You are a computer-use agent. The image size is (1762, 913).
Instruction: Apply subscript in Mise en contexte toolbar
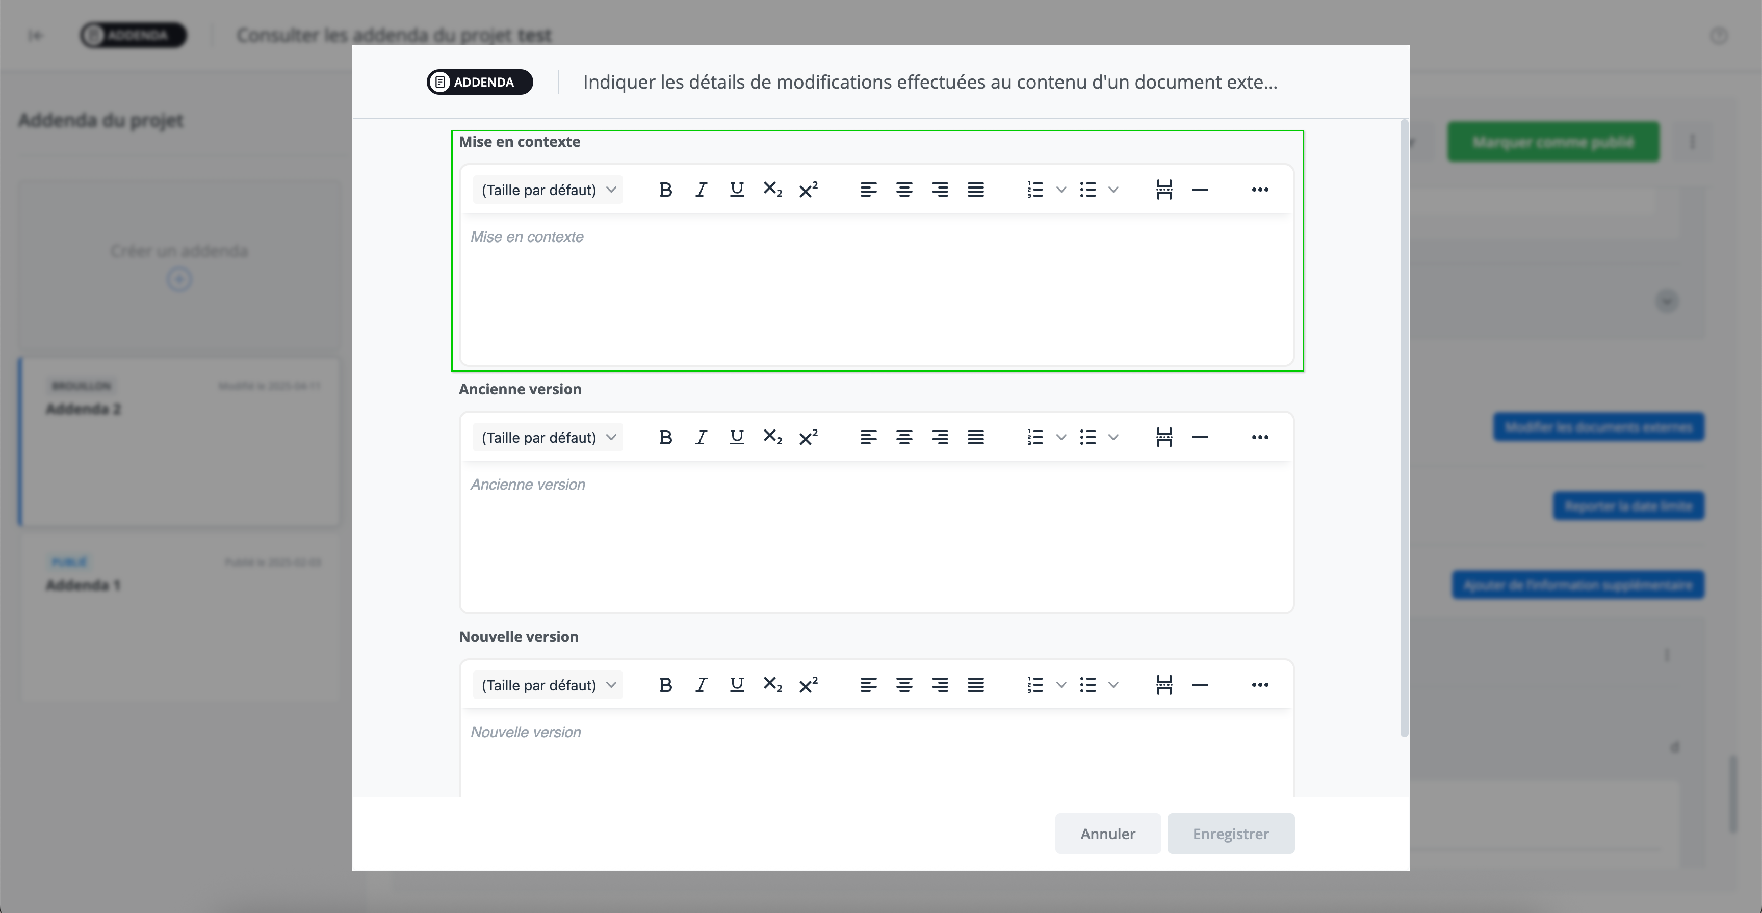pyautogui.click(x=772, y=190)
